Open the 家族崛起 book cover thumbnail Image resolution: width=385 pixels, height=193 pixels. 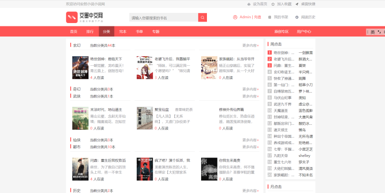(x=209, y=68)
